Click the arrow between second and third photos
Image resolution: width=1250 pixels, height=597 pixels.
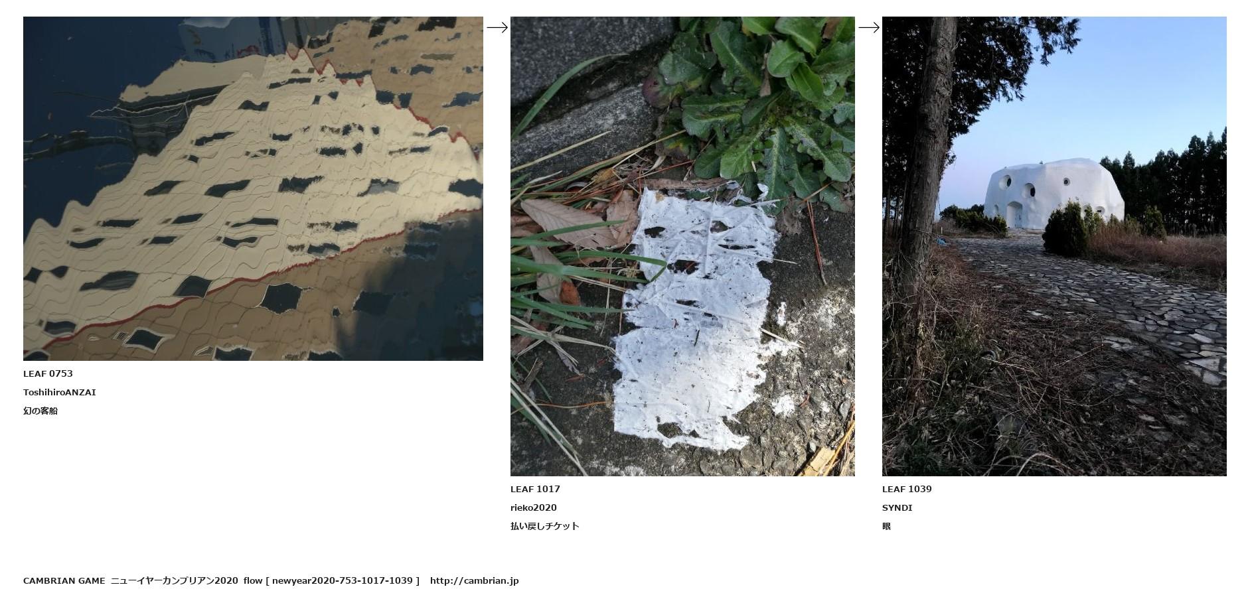(x=869, y=27)
